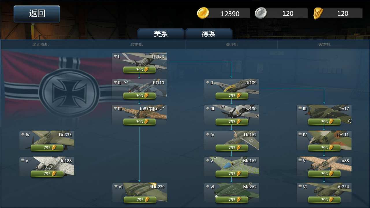Open the He111 bomber thumbnail
This screenshot has height=208, width=370.
tap(324, 140)
